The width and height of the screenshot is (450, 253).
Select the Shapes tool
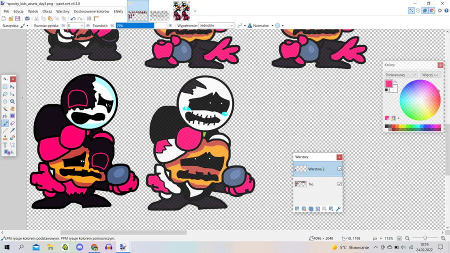click(x=8, y=152)
